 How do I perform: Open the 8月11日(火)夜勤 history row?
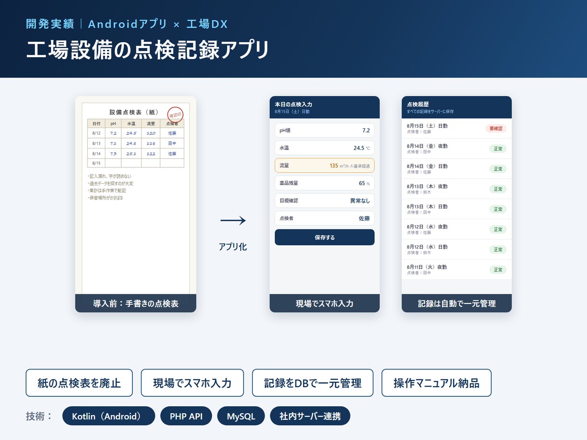pos(457,270)
